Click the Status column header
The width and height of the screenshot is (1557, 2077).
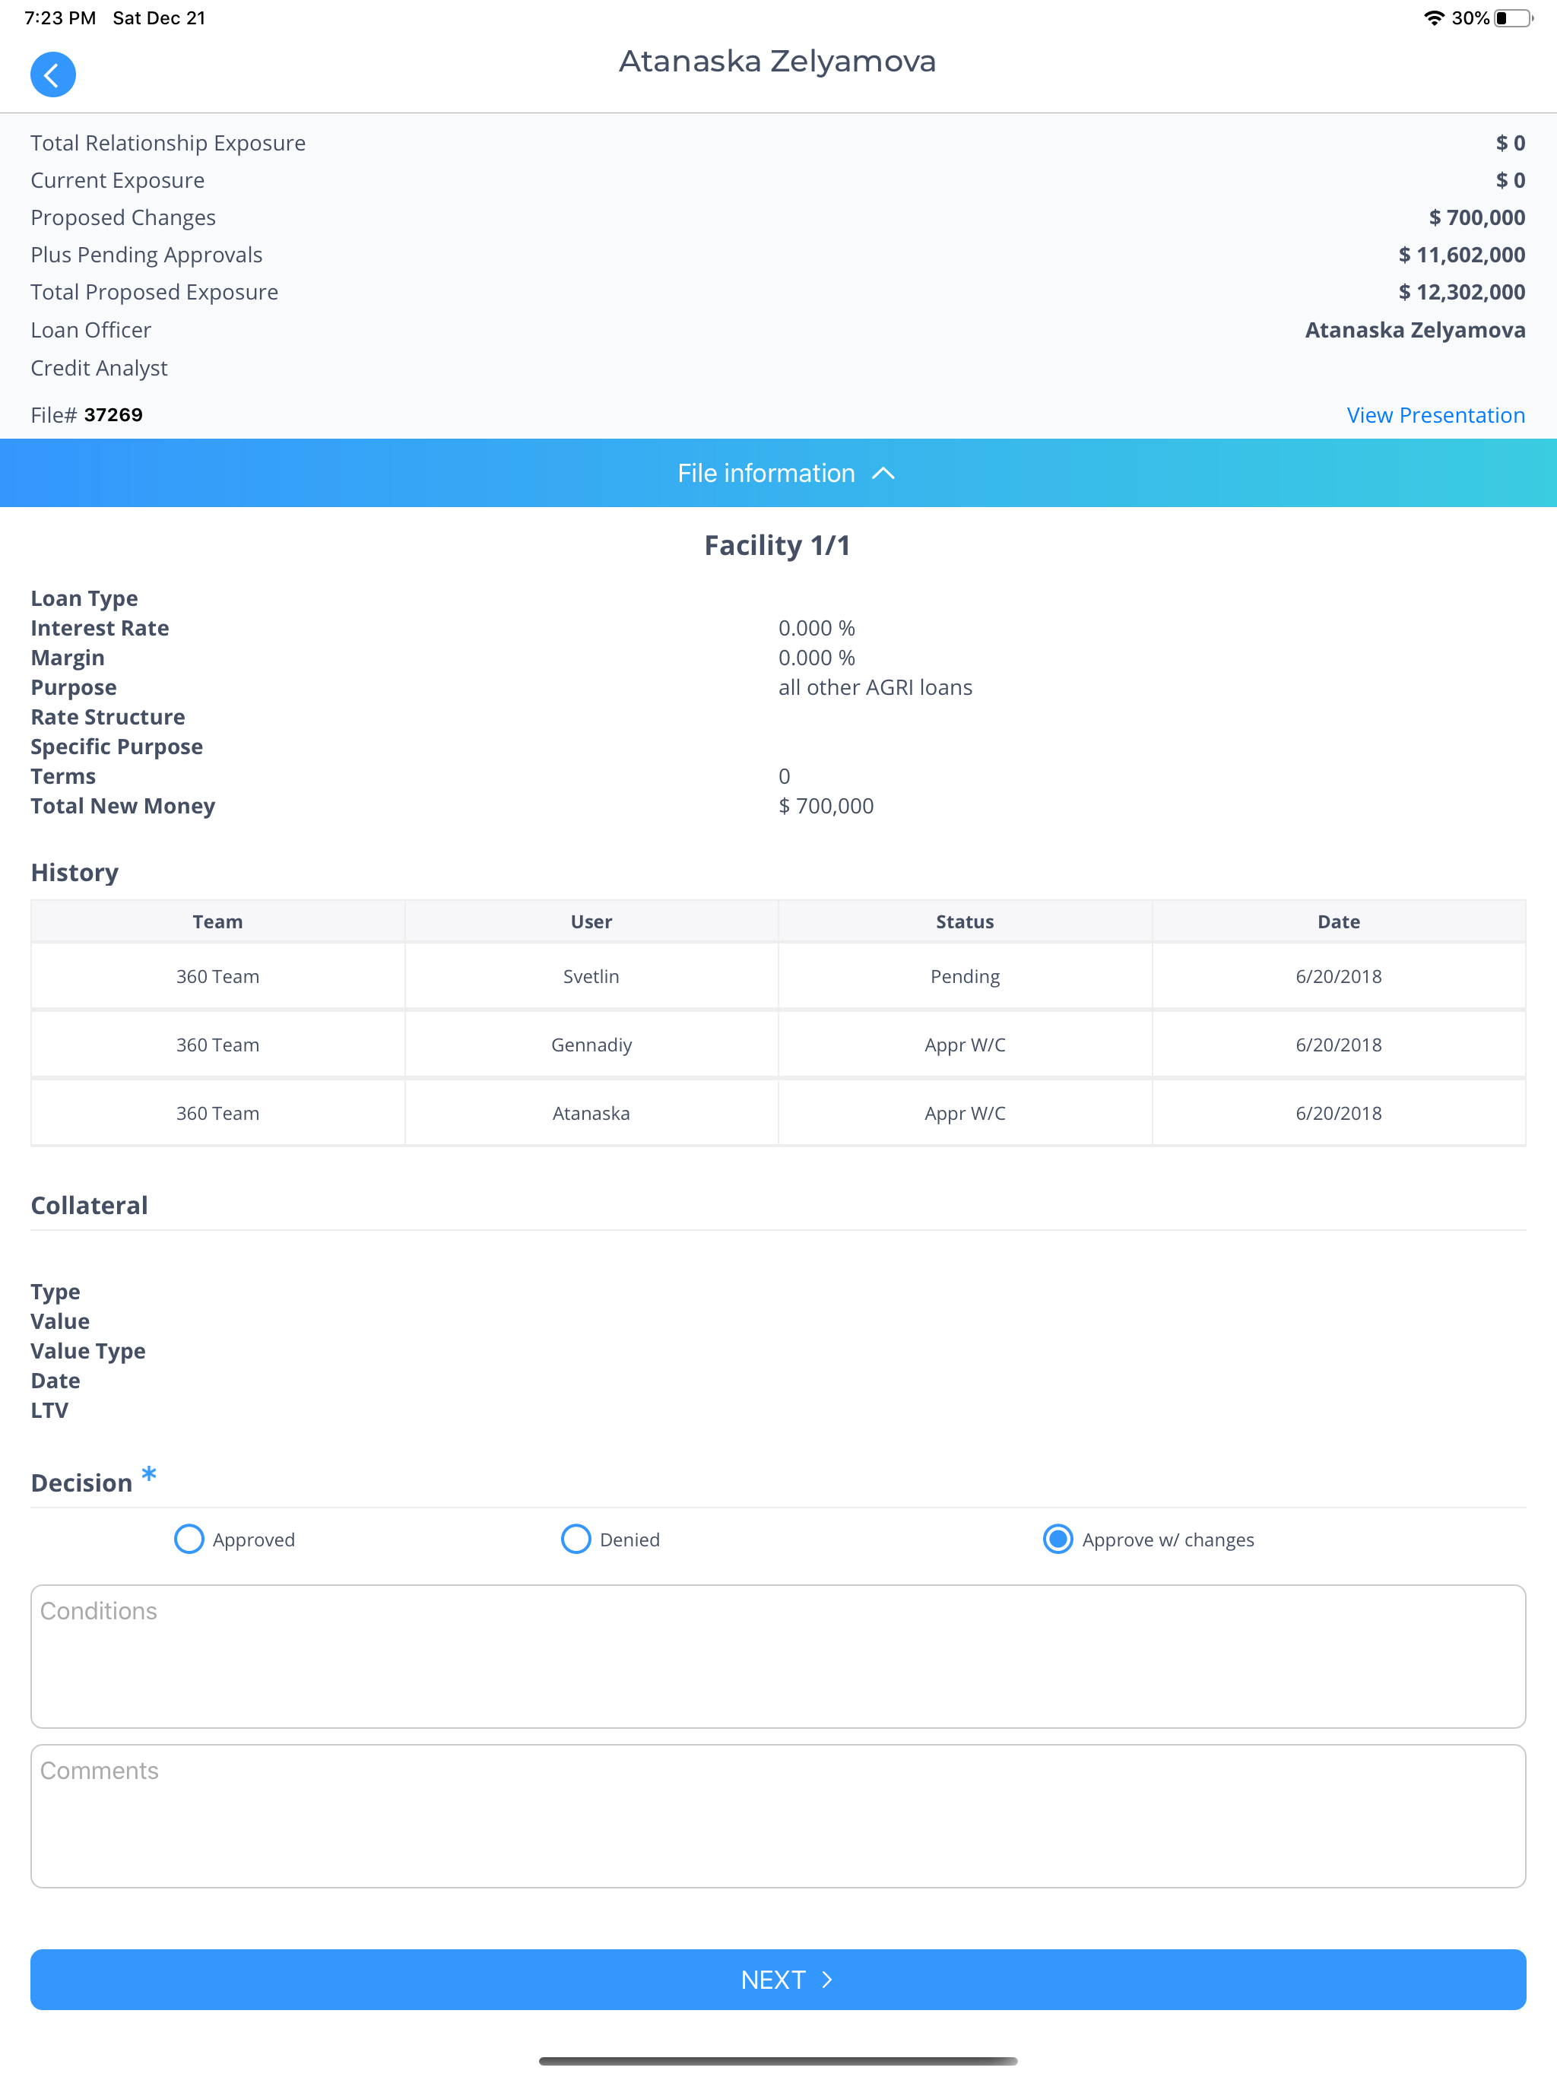tap(966, 922)
